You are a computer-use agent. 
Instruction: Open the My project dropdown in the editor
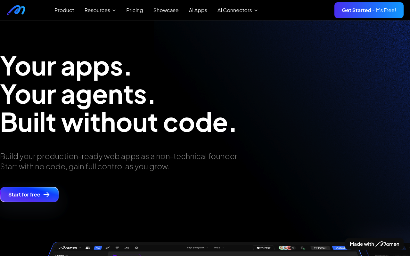(x=197, y=248)
